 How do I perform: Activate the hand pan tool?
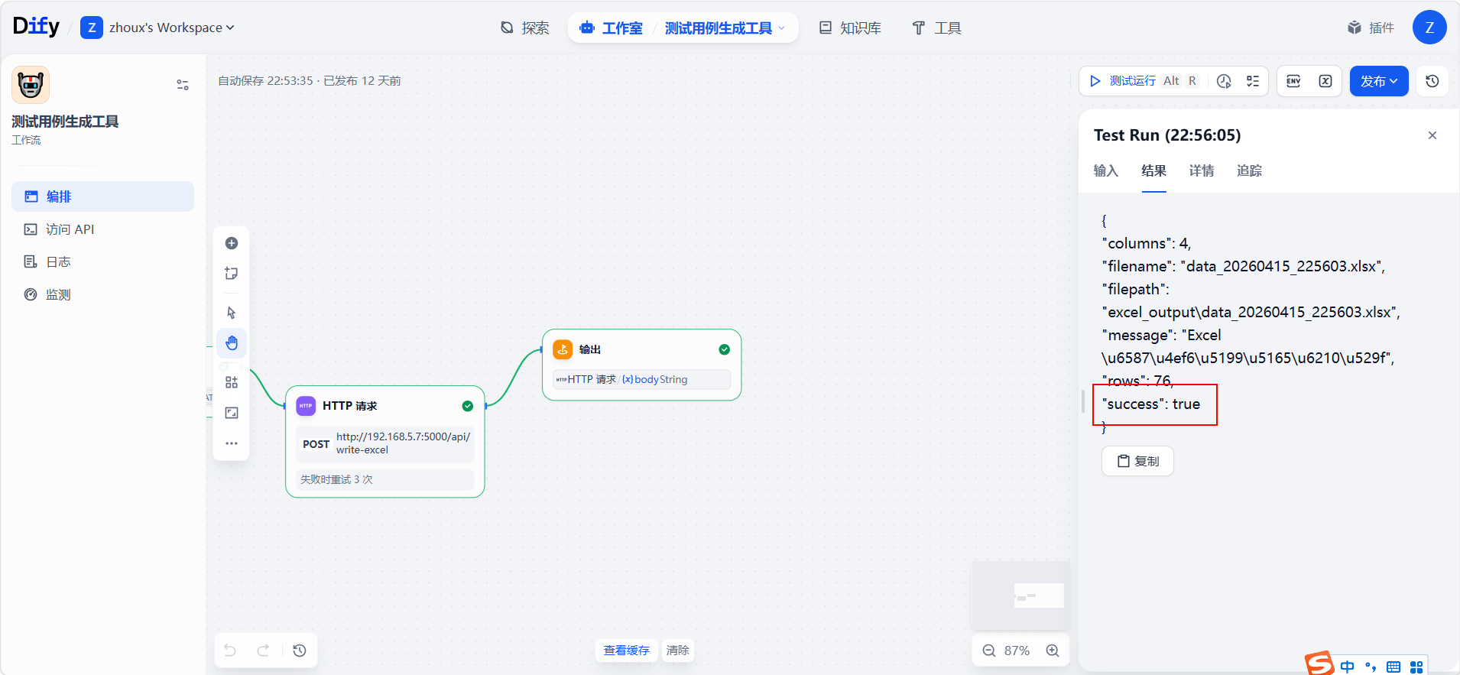232,343
